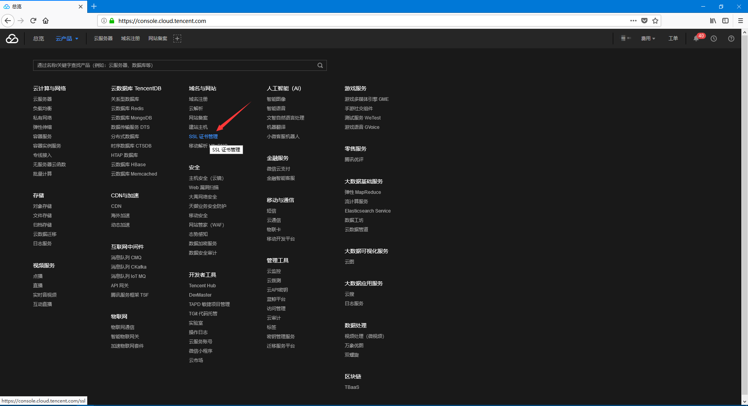Open 网站备案 shortcut in top navigation
Screen dimensions: 748x406
pyautogui.click(x=158, y=39)
